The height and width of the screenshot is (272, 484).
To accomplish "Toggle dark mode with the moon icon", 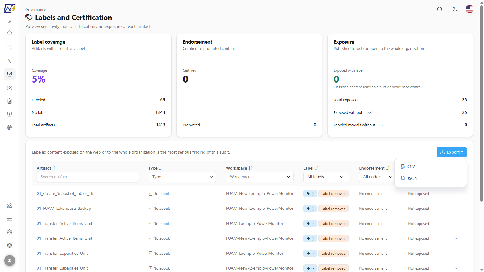I will coord(455,9).
